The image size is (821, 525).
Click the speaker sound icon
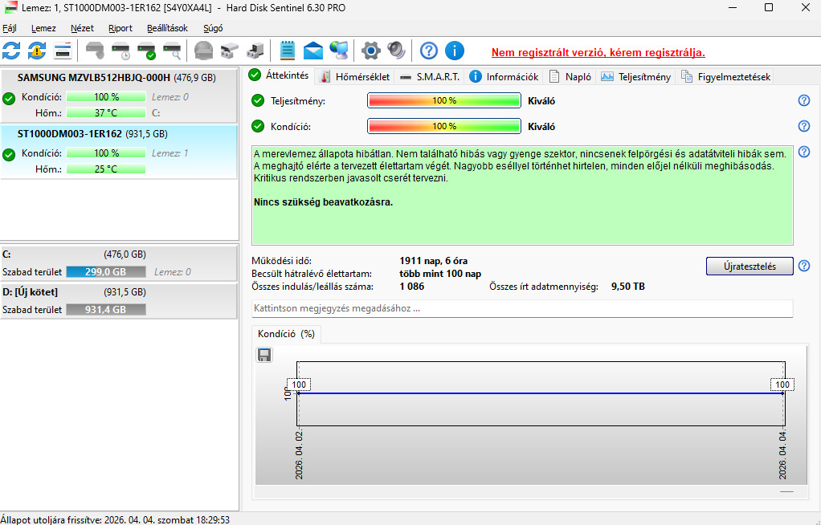tap(396, 51)
